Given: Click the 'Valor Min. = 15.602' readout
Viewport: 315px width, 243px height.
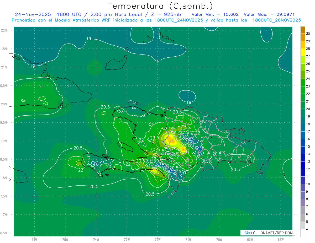Looking at the screenshot, I should click(x=215, y=14).
